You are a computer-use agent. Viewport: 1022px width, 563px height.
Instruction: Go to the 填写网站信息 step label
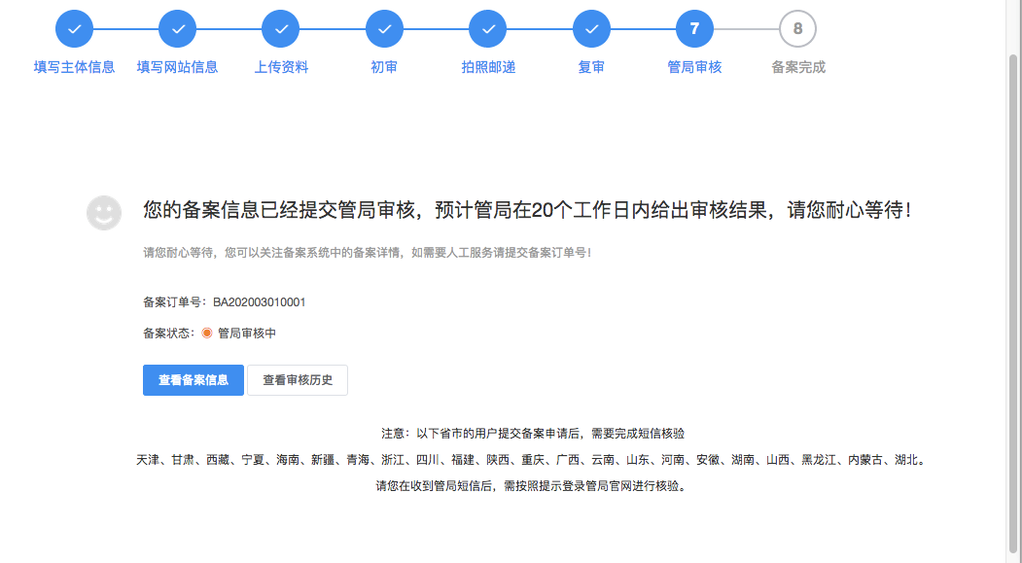(x=177, y=67)
